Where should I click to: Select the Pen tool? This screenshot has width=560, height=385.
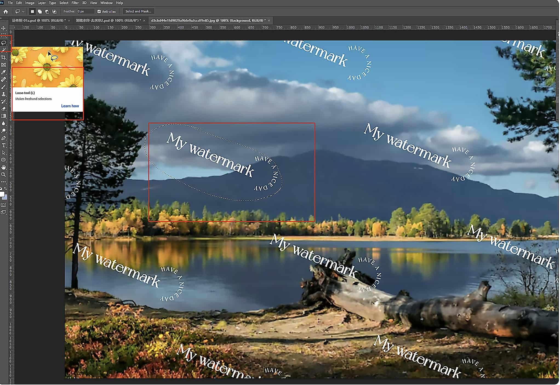4,138
